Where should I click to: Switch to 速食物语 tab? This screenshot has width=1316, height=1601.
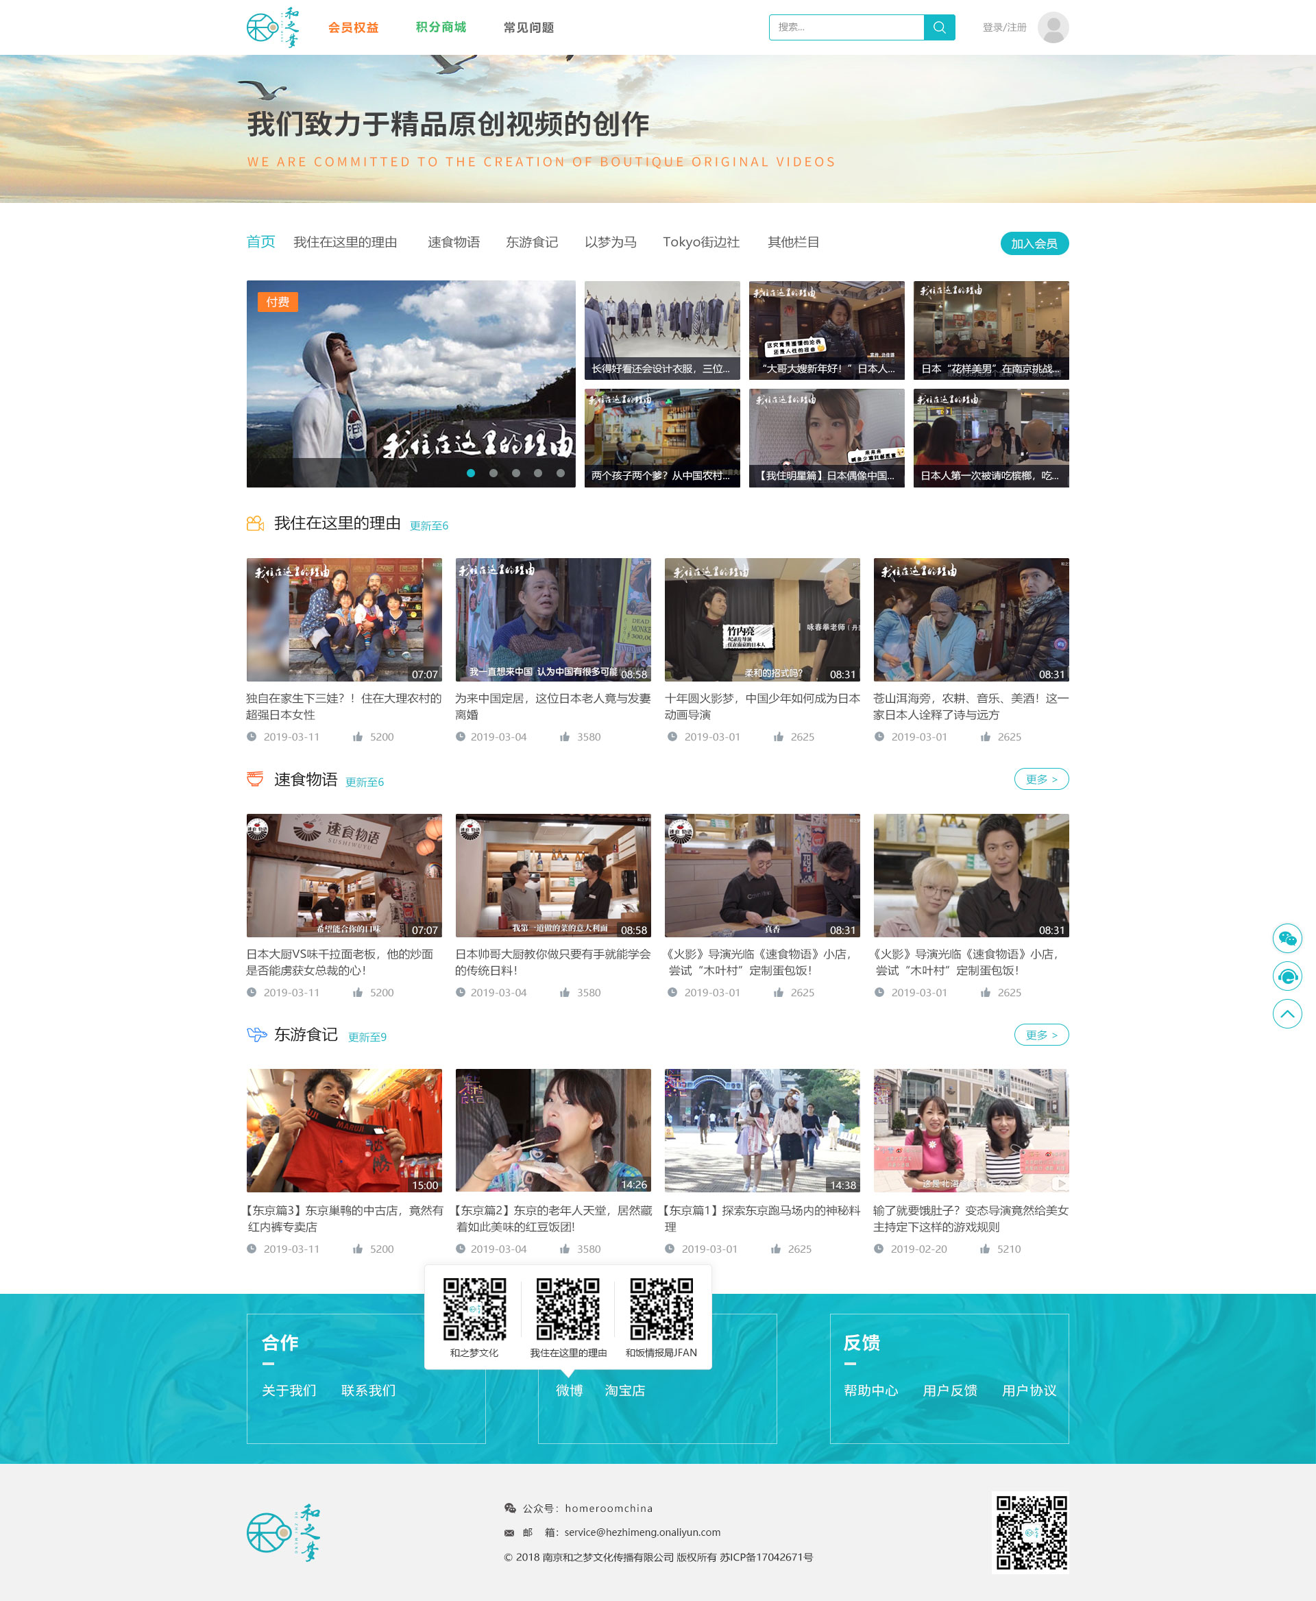(453, 242)
